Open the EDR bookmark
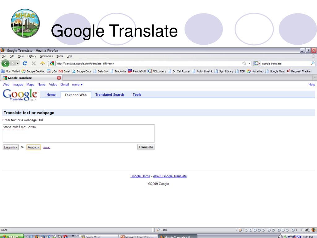The height and width of the screenshot is (238, 317). coord(240,71)
